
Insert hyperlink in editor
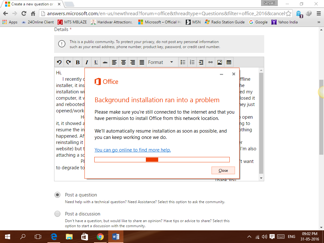point(210,62)
